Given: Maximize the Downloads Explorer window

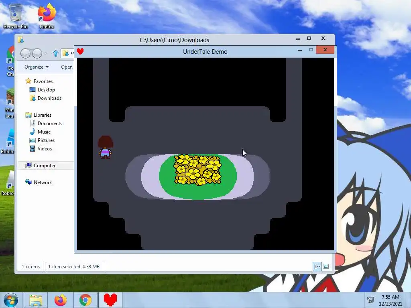Looking at the screenshot, I should click(309, 38).
